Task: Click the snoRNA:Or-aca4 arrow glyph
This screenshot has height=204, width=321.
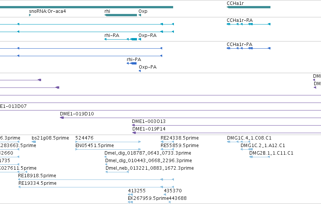Action: click(x=30, y=15)
